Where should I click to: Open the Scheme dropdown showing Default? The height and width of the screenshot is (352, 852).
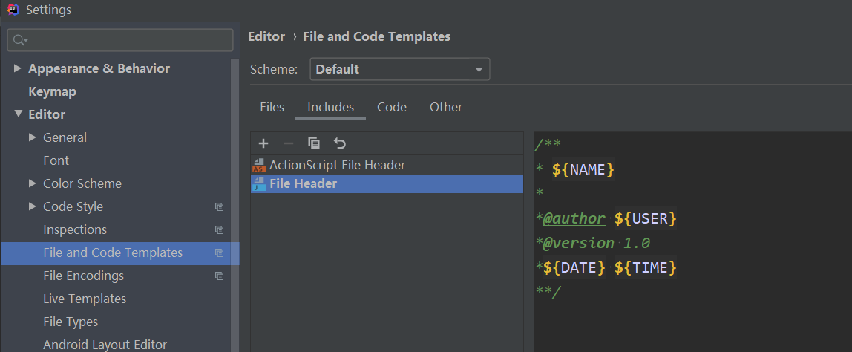(399, 69)
